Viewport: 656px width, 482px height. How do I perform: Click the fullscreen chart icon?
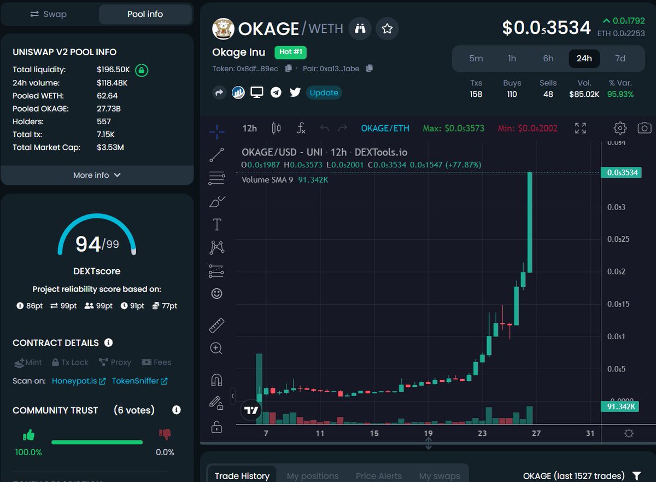click(581, 129)
